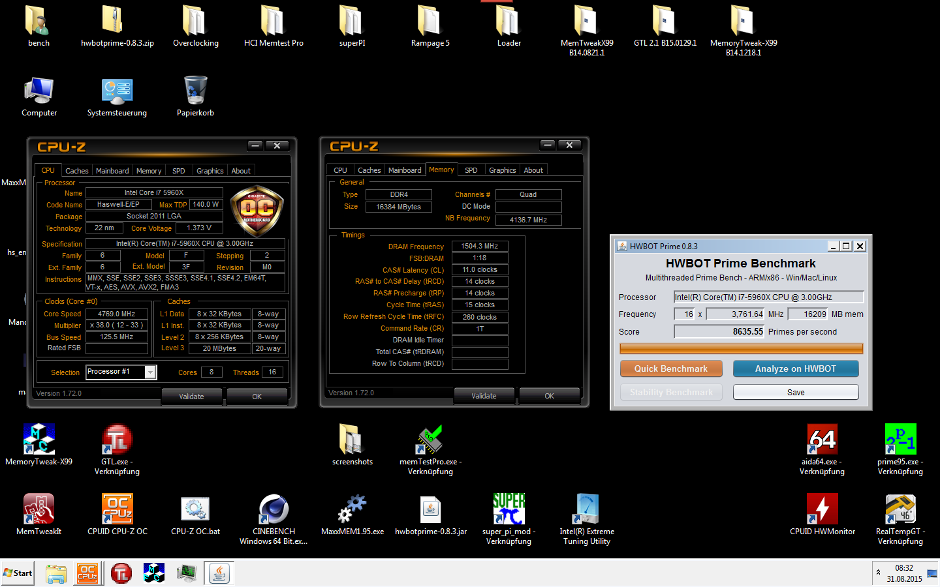Viewport: 940px width, 587px height.
Task: Open hwbotprime-0.8.3.jar file
Action: pos(430,515)
